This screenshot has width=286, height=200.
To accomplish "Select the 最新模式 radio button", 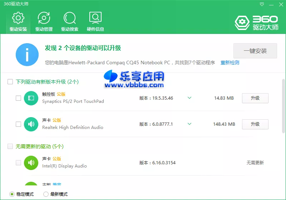I will coord(46,194).
